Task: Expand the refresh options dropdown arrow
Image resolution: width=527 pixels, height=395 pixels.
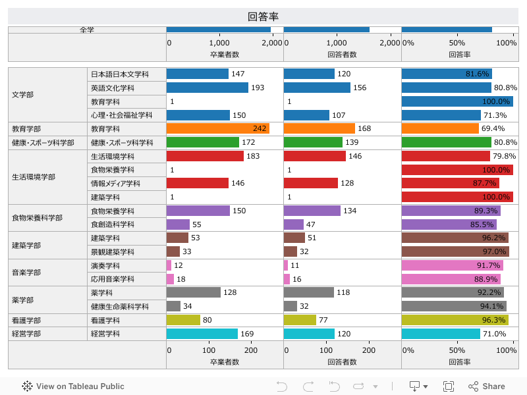Action: (x=375, y=387)
